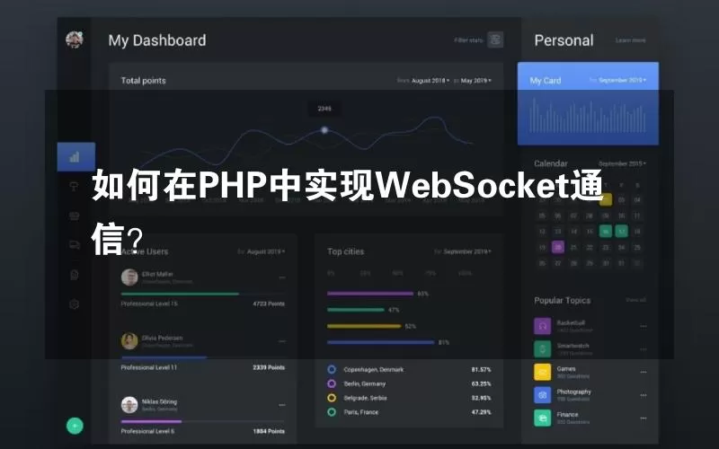Click Elliot Møller's profile picture

(x=129, y=277)
